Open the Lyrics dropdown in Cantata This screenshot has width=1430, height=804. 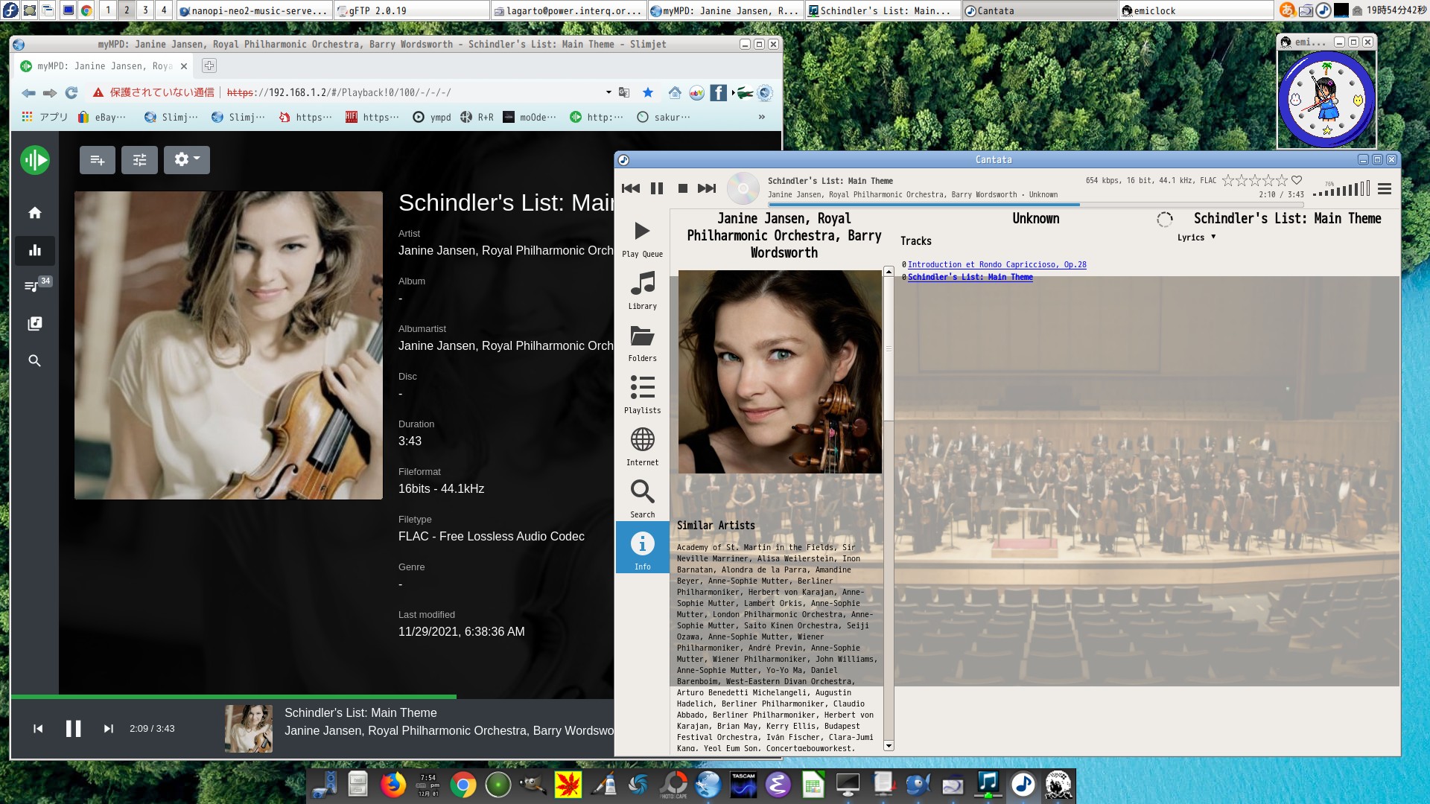tap(1195, 237)
